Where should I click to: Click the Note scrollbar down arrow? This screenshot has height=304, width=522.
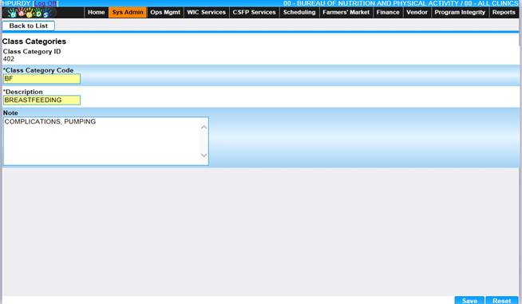204,155
